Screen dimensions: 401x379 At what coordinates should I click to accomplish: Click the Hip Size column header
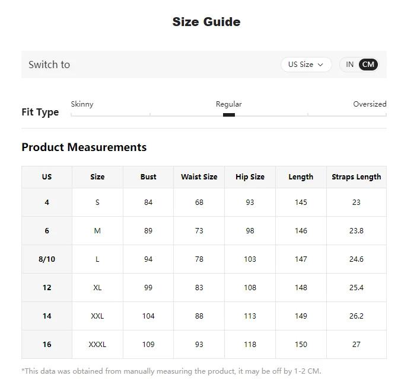(x=250, y=176)
